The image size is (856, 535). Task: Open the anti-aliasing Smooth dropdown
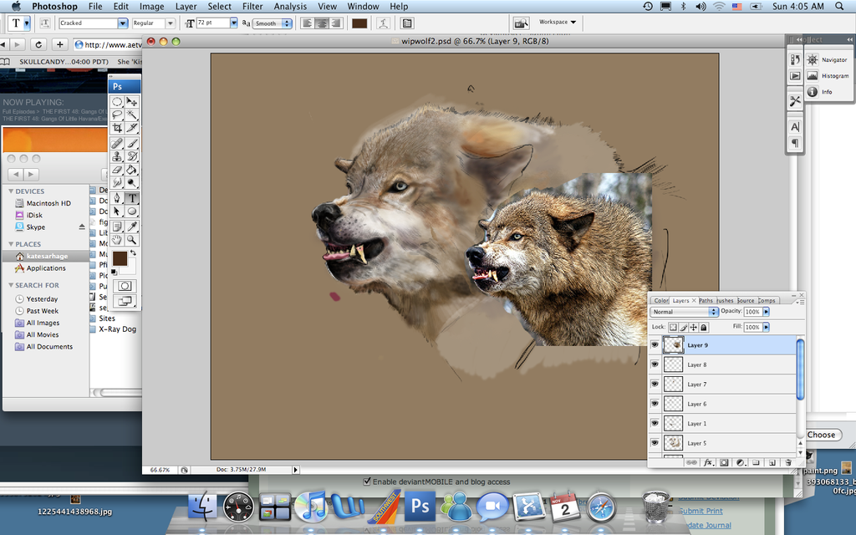click(272, 23)
